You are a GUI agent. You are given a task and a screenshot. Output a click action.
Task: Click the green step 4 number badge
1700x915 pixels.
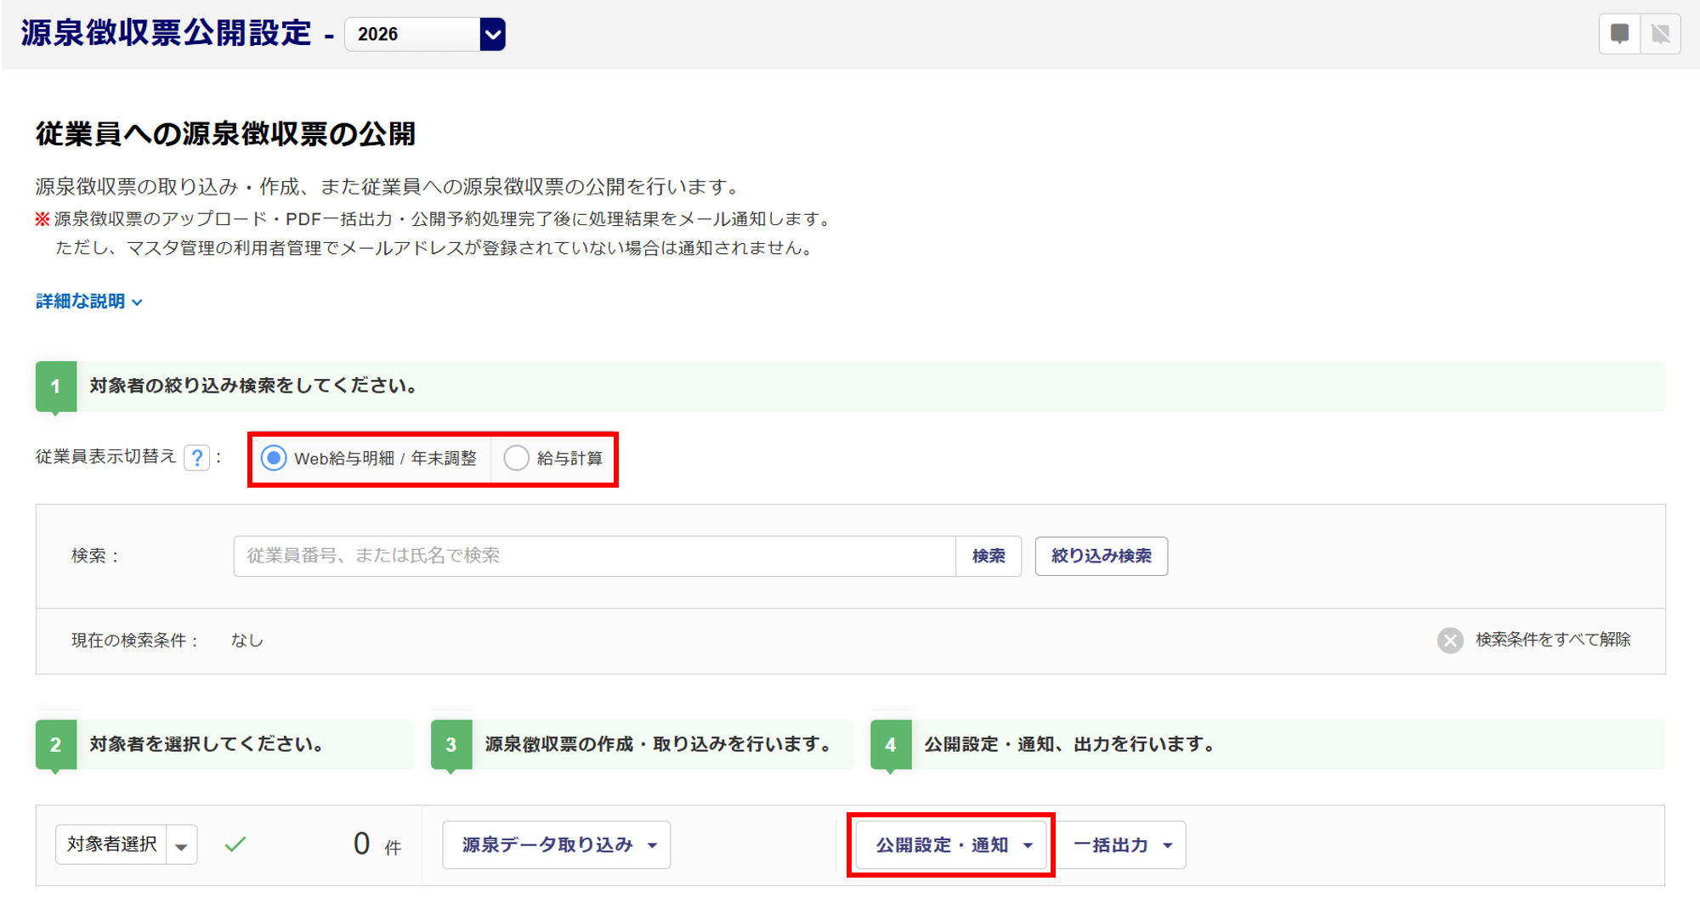[891, 745]
